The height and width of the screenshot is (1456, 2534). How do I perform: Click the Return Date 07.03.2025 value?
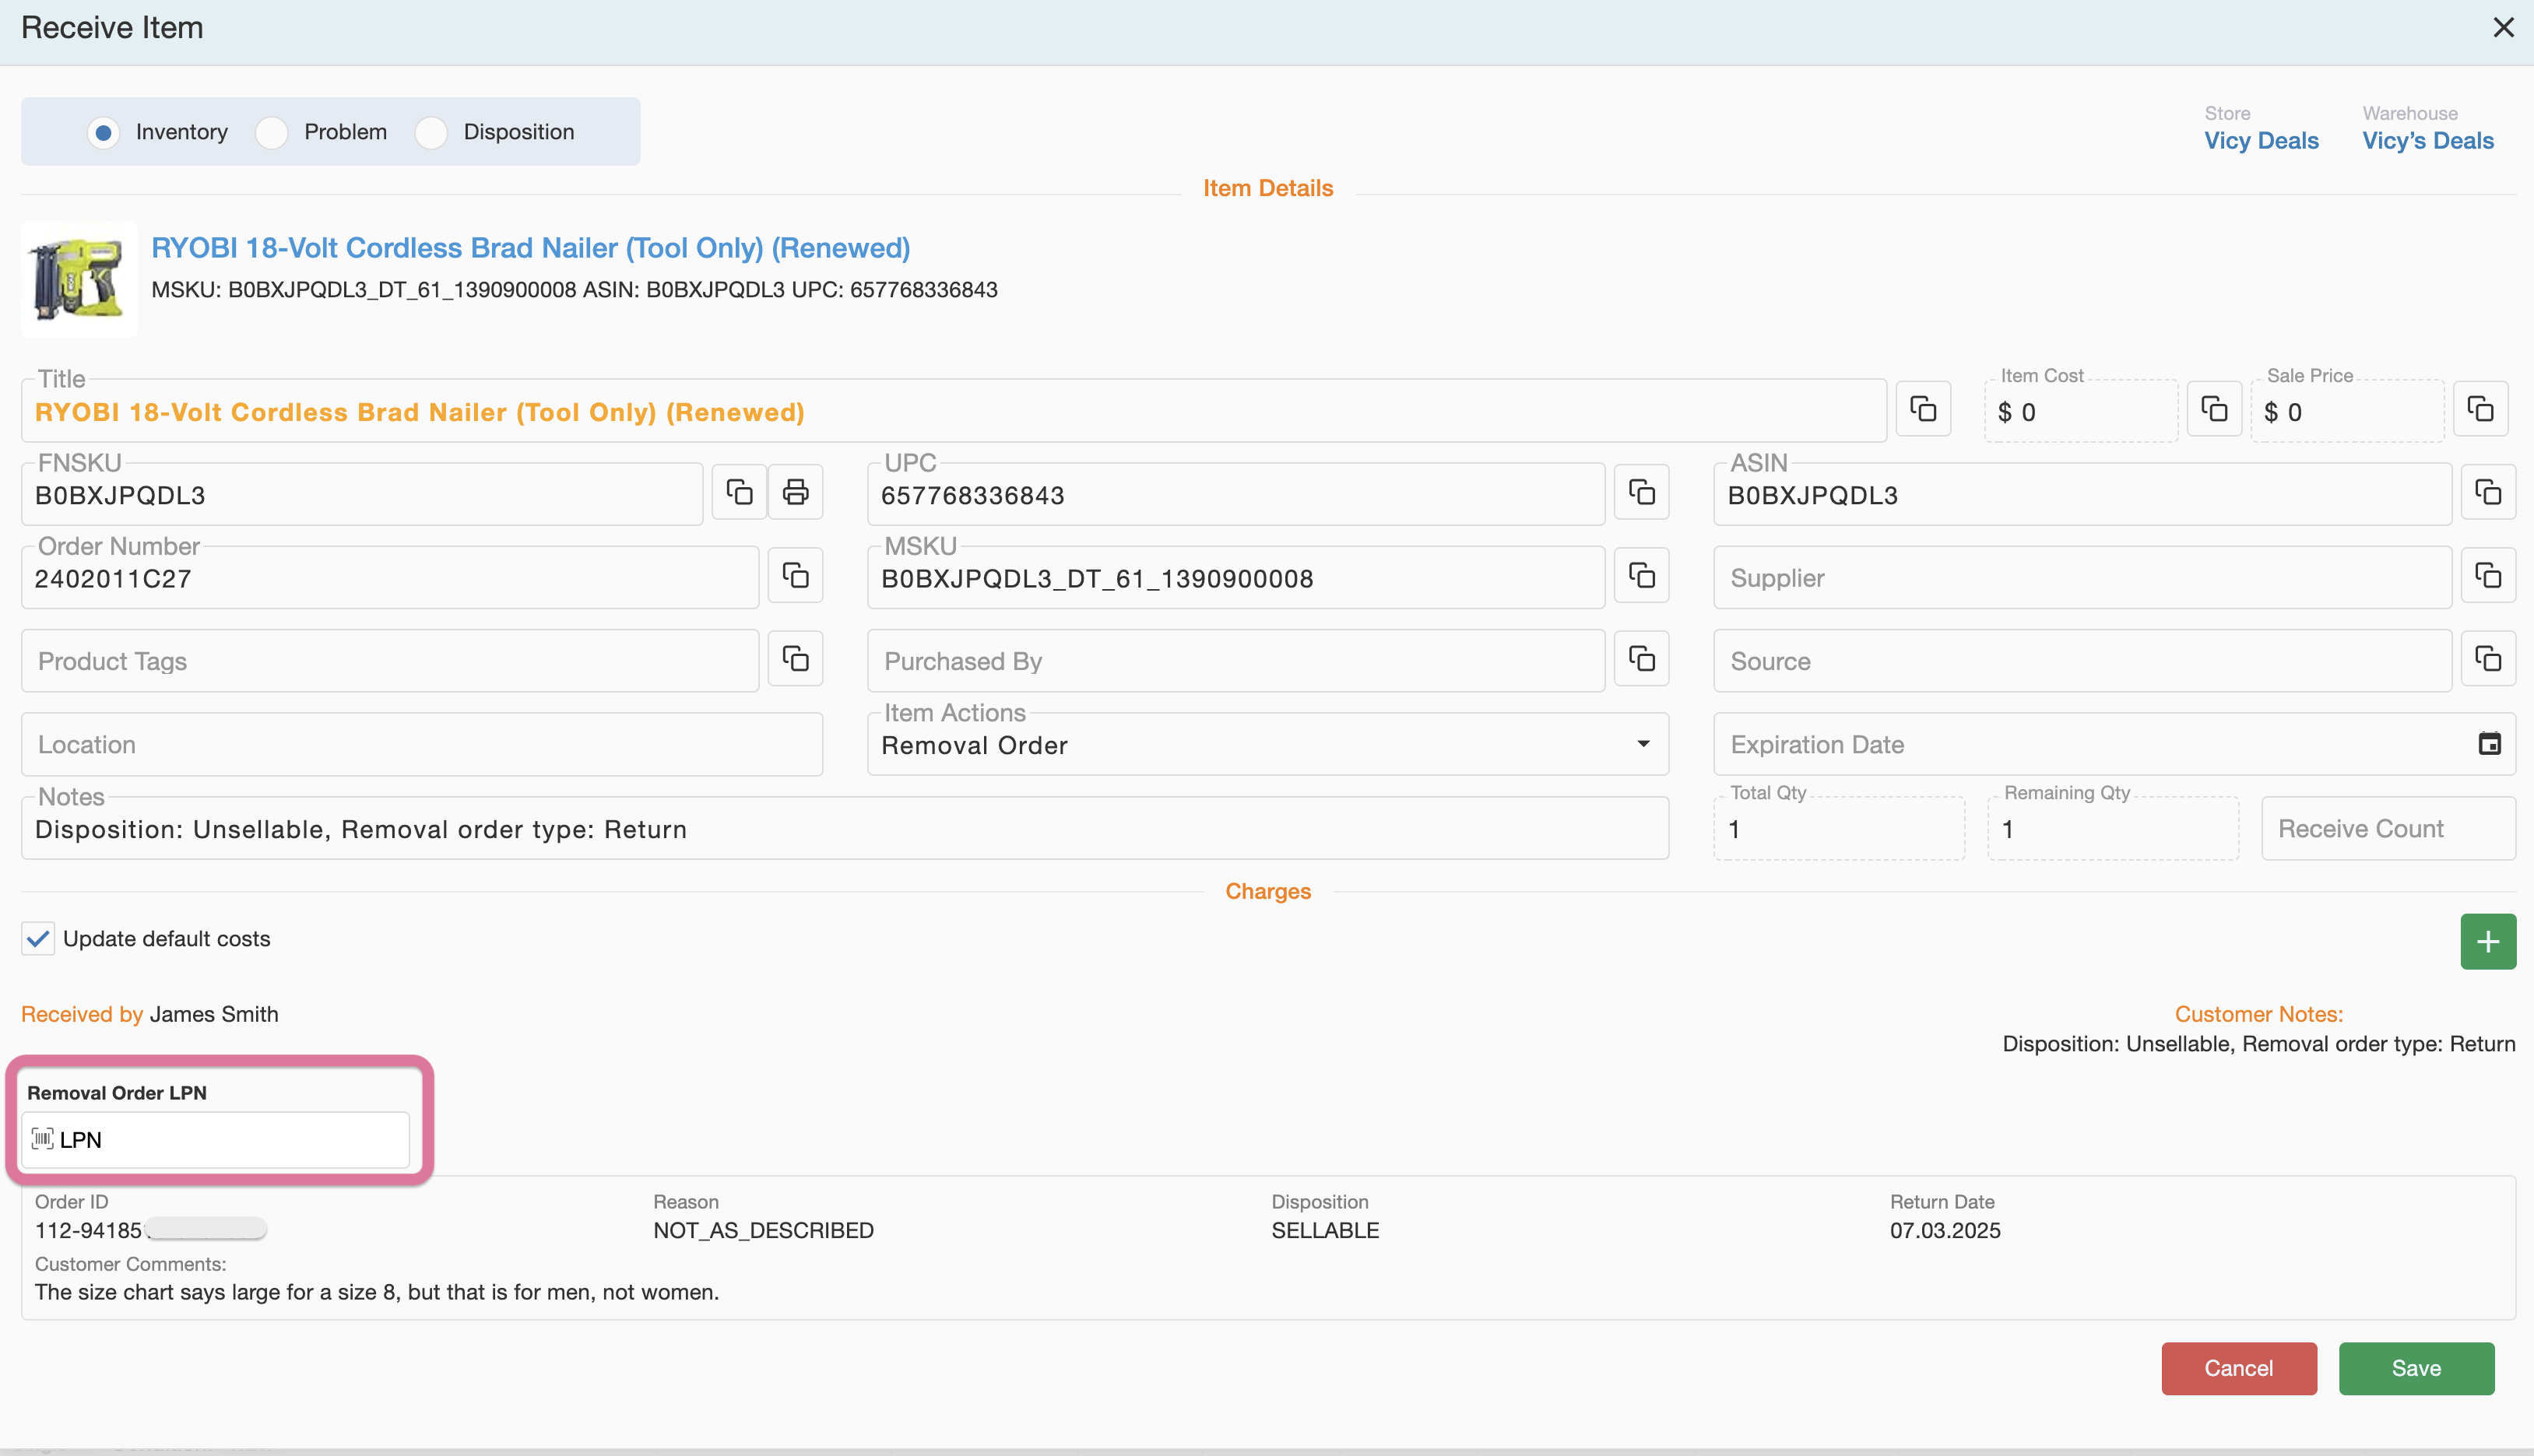coord(1945,1230)
